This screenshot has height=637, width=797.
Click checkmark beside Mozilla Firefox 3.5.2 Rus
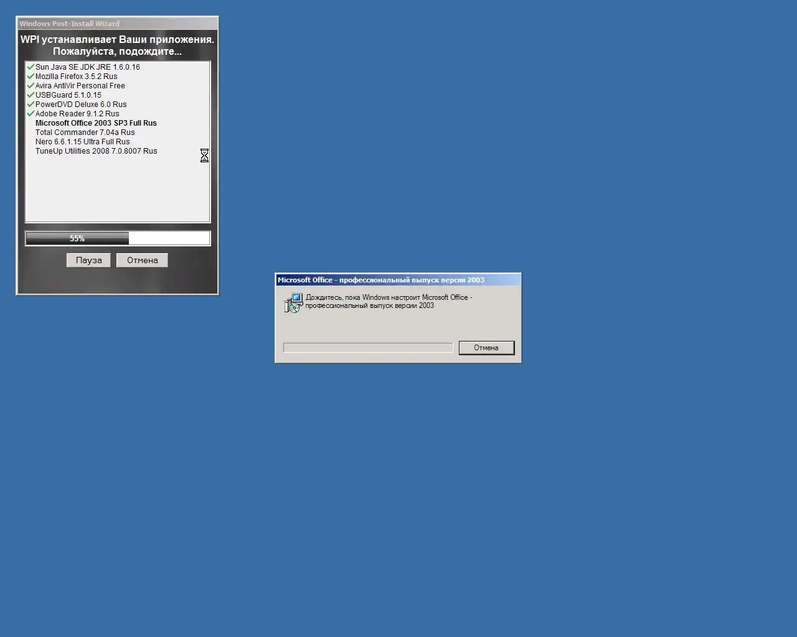pos(31,76)
